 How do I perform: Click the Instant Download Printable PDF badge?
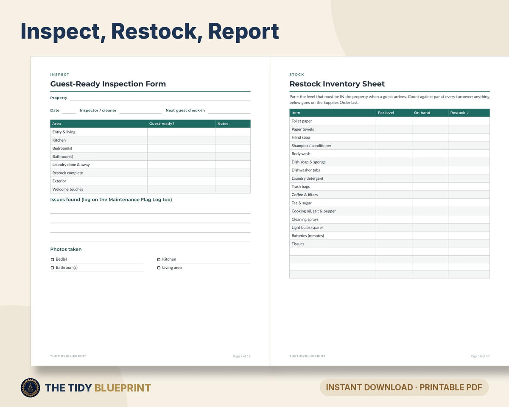404,387
